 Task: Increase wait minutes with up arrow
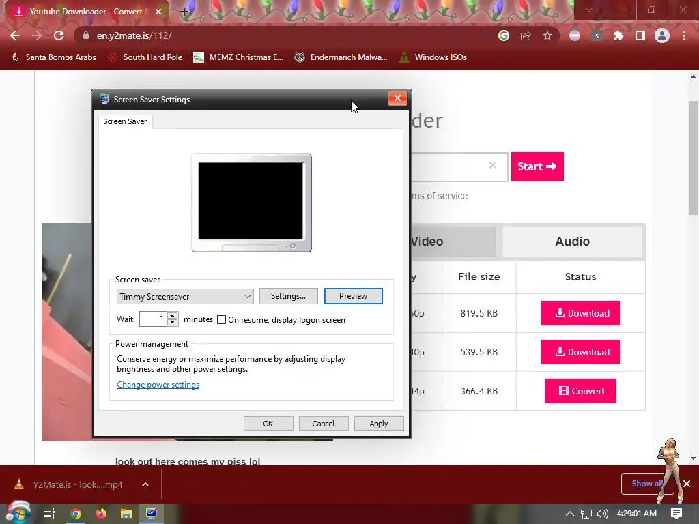[x=173, y=315]
